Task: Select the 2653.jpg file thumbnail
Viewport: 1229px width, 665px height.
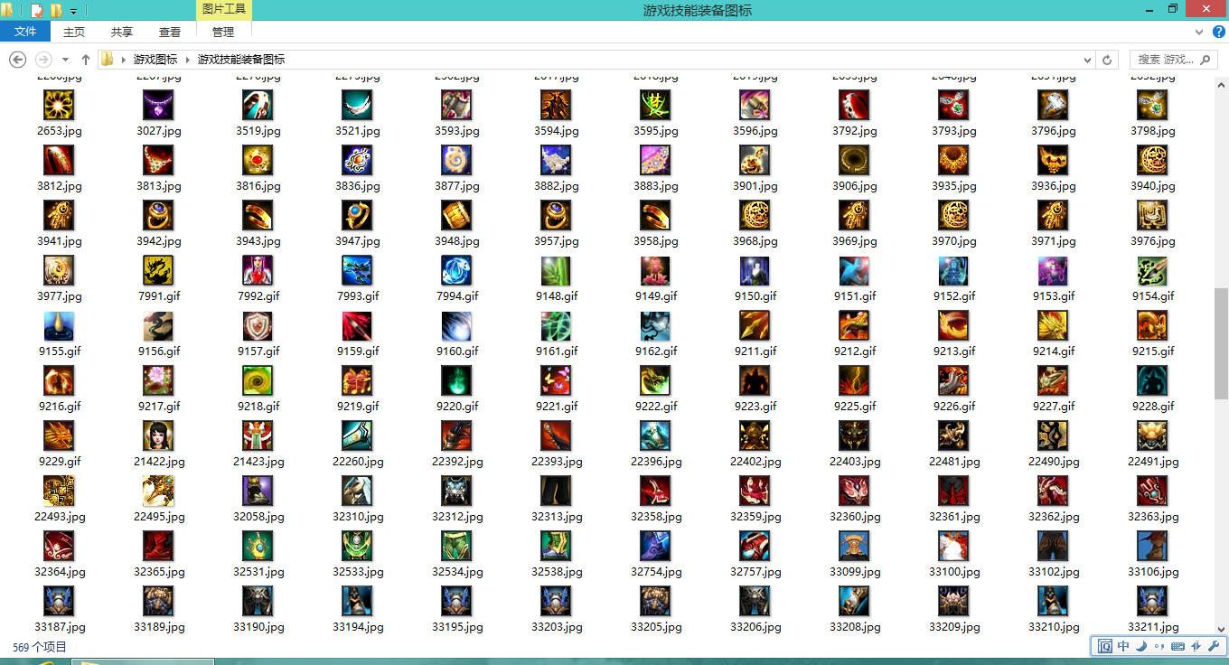Action: pos(59,106)
